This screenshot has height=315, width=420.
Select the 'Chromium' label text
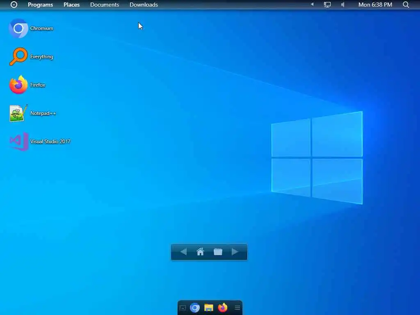[x=41, y=28]
